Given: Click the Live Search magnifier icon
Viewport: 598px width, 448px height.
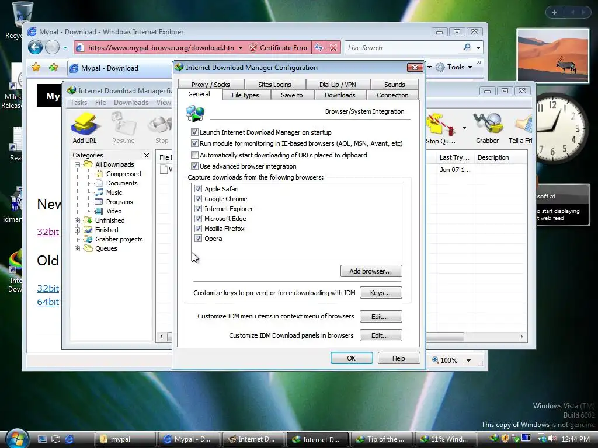Looking at the screenshot, I should [467, 47].
